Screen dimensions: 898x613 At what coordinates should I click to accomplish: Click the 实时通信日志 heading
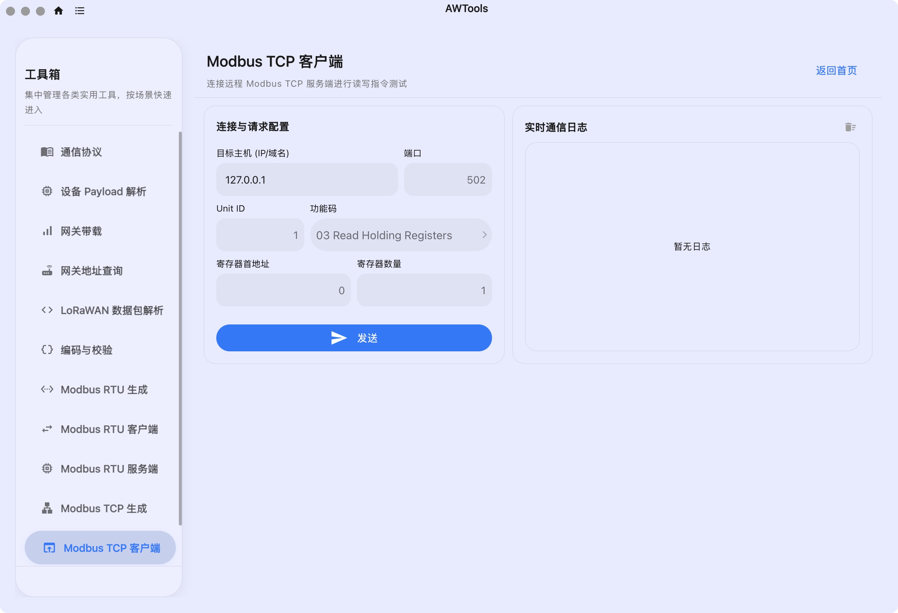(556, 127)
